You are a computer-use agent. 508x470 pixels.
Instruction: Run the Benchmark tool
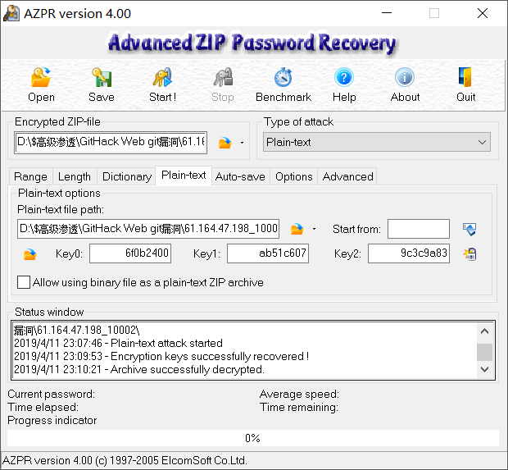pos(283,77)
